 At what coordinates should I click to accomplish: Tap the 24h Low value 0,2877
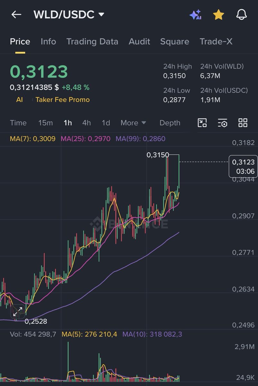pos(174,100)
